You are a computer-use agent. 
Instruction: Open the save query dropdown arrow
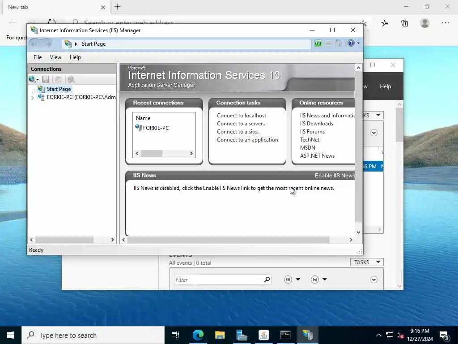click(x=325, y=279)
